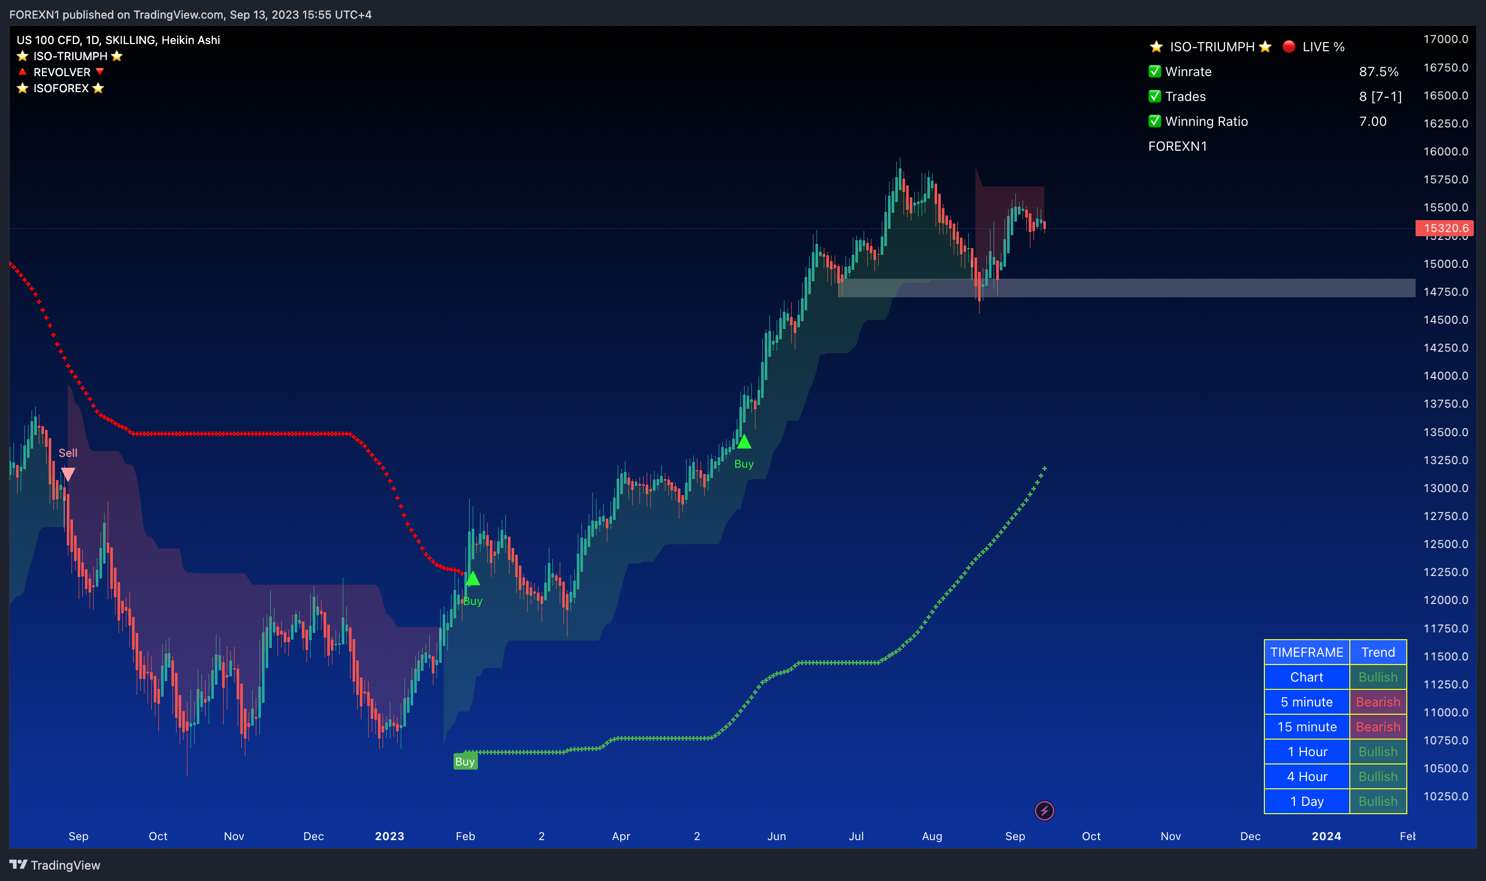Click the ISO-TRIUMPH indicator legend at top left
Viewport: 1486px width, 881px height.
pyautogui.click(x=69, y=56)
